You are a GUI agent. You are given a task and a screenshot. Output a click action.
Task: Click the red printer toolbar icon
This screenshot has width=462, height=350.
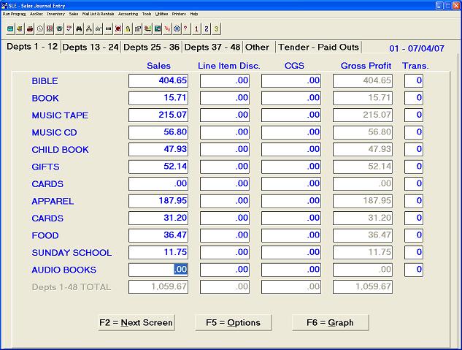tap(30, 29)
